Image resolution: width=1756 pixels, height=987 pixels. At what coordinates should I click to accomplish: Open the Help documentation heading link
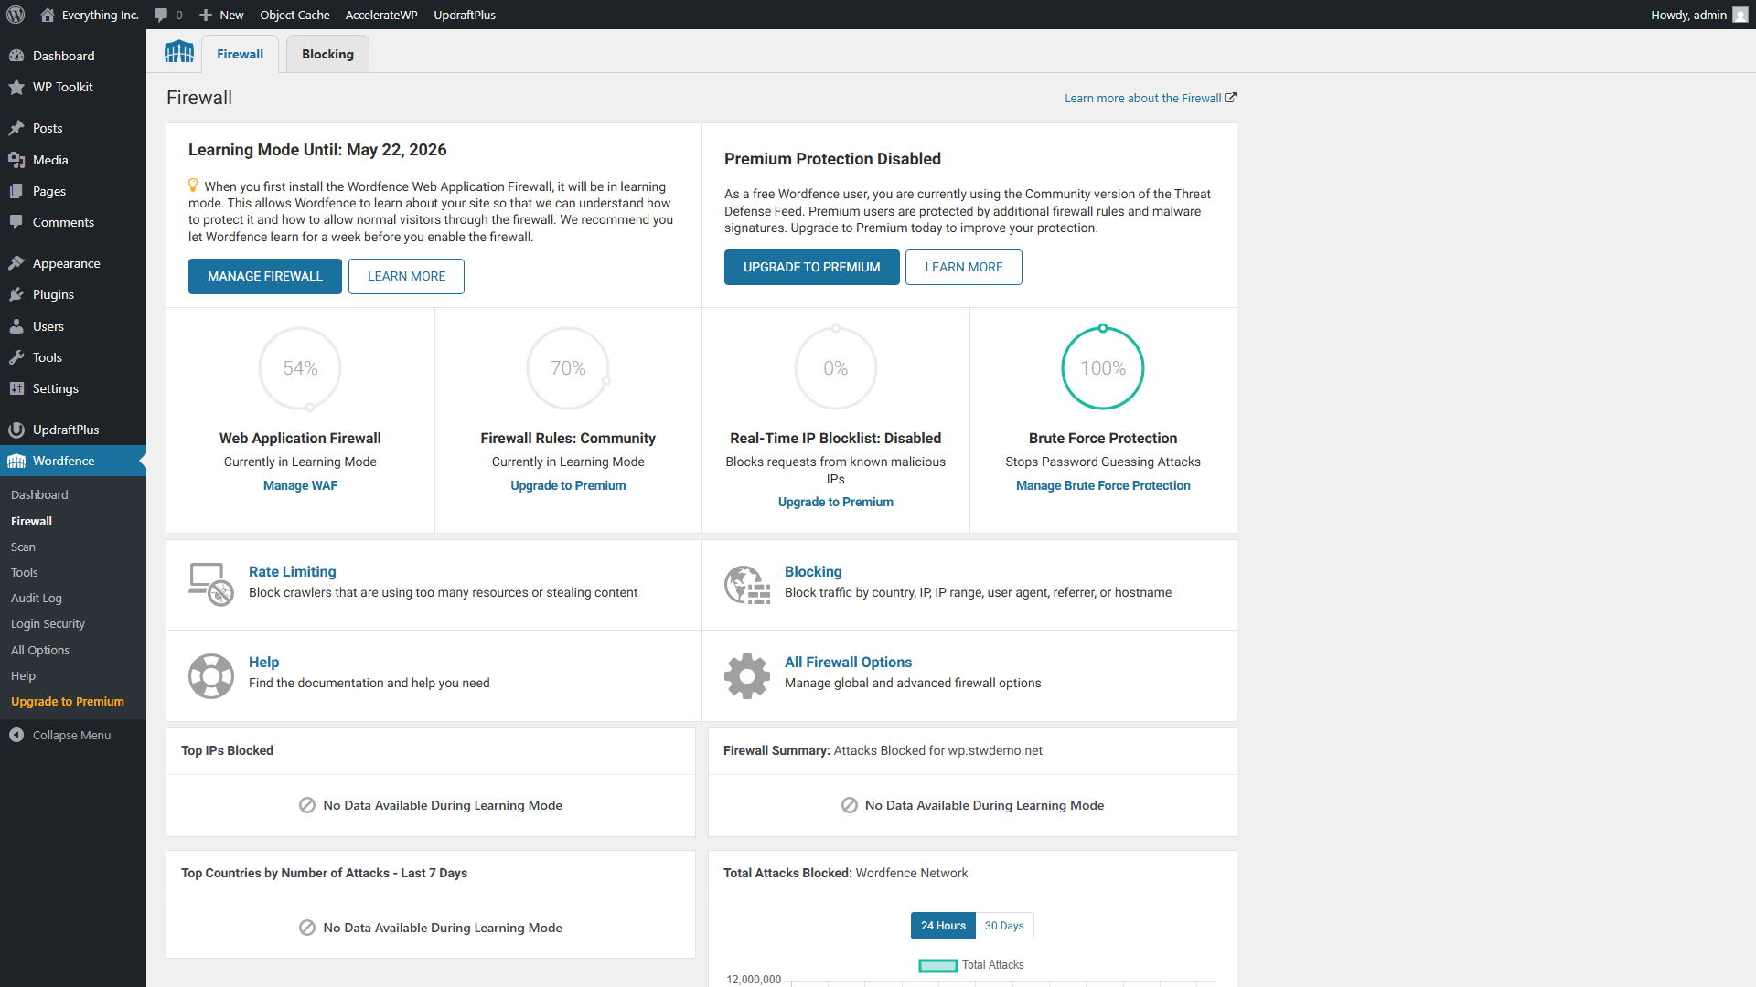point(263,662)
